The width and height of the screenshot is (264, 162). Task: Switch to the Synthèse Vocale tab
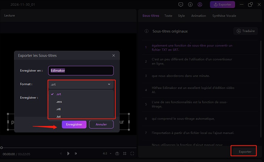point(224,16)
